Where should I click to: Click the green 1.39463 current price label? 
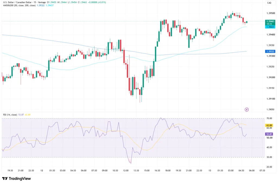(270, 23)
